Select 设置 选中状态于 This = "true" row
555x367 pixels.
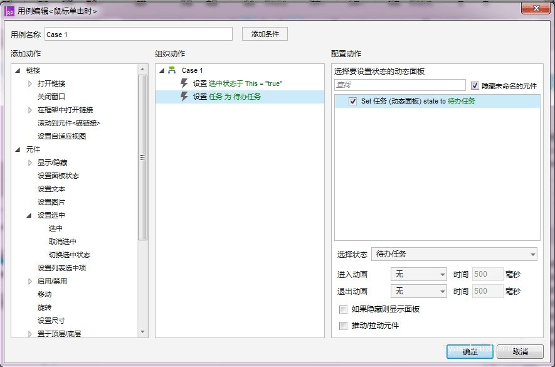240,83
